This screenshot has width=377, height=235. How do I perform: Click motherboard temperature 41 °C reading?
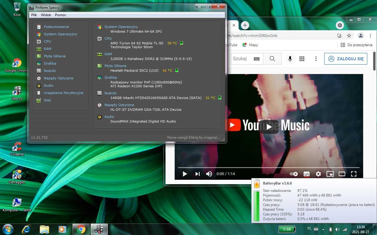pos(168,70)
